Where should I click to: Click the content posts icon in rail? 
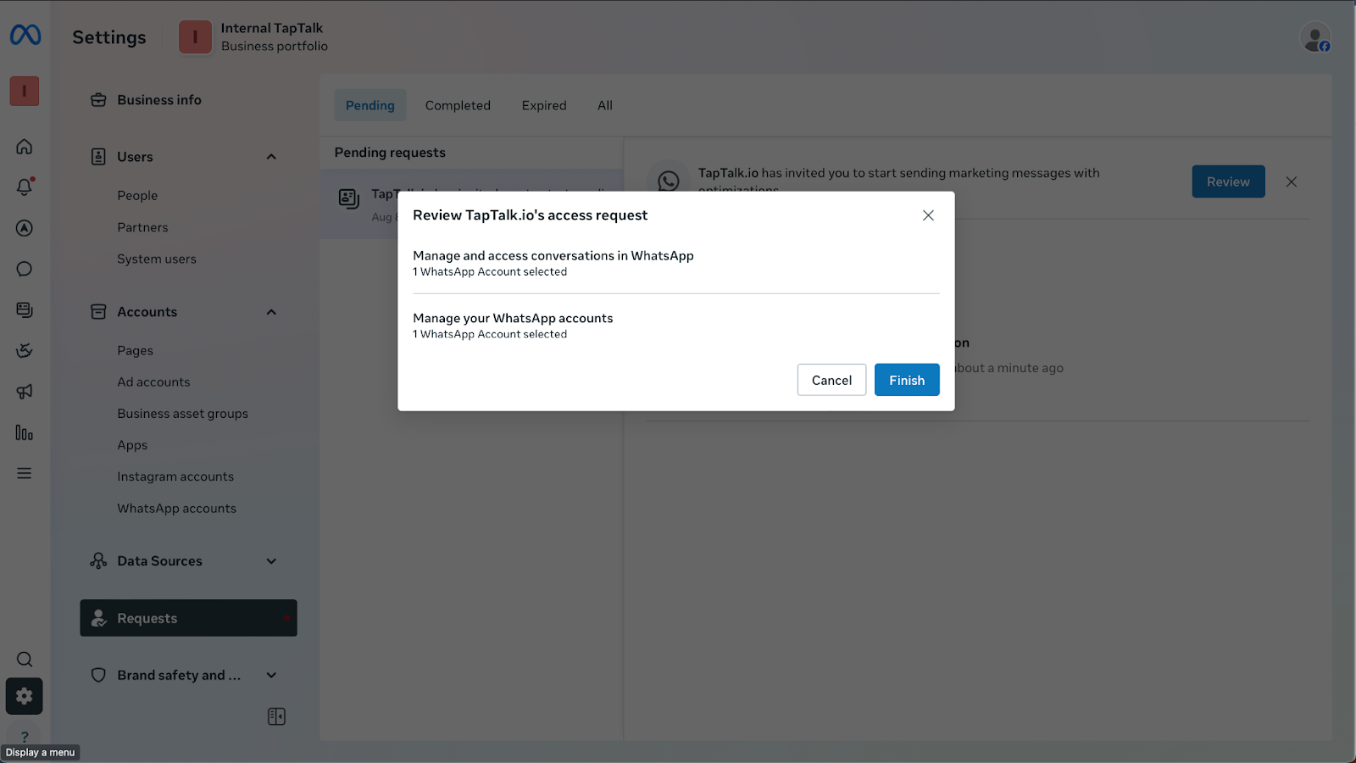pos(25,309)
